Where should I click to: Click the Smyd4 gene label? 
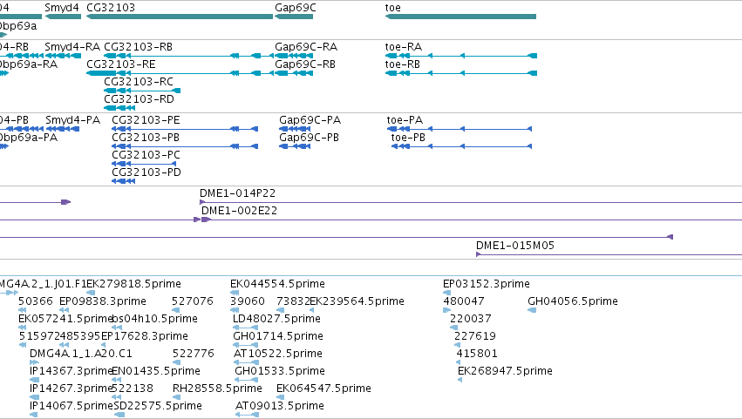click(x=62, y=8)
